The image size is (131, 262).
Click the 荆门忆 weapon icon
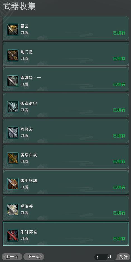13,55
